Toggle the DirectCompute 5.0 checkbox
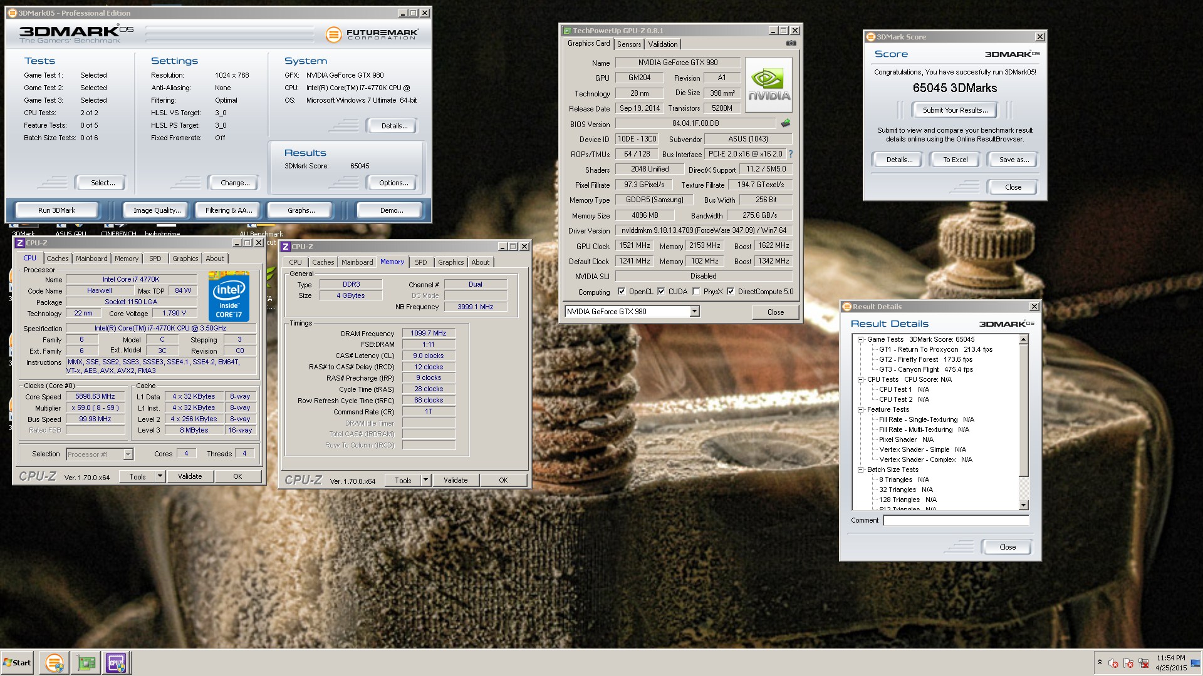The image size is (1203, 676). (x=731, y=292)
